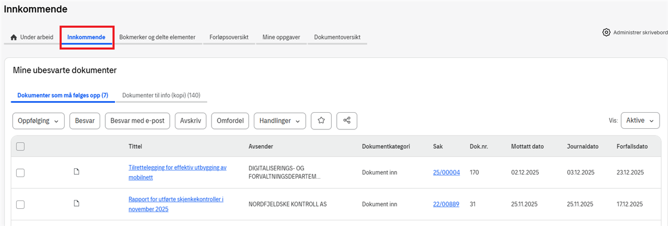Go to the Mine oppgaver tab

[x=281, y=37]
